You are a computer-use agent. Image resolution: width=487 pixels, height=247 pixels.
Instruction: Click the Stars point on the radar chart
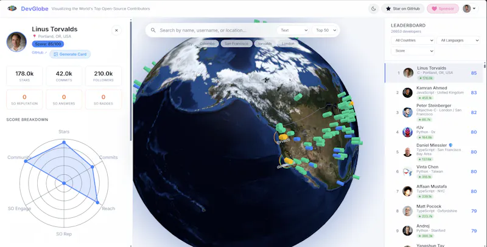(64, 143)
